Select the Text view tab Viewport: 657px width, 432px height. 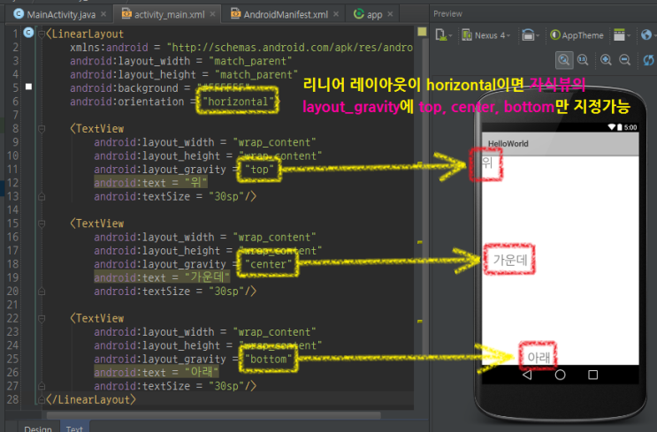point(74,428)
